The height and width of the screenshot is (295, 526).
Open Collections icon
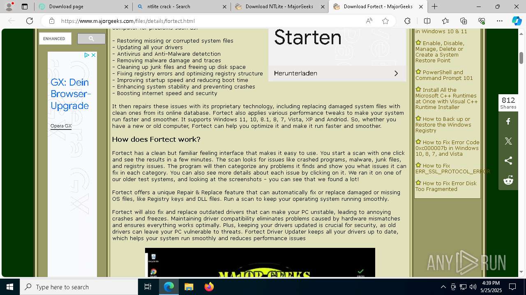tap(464, 21)
